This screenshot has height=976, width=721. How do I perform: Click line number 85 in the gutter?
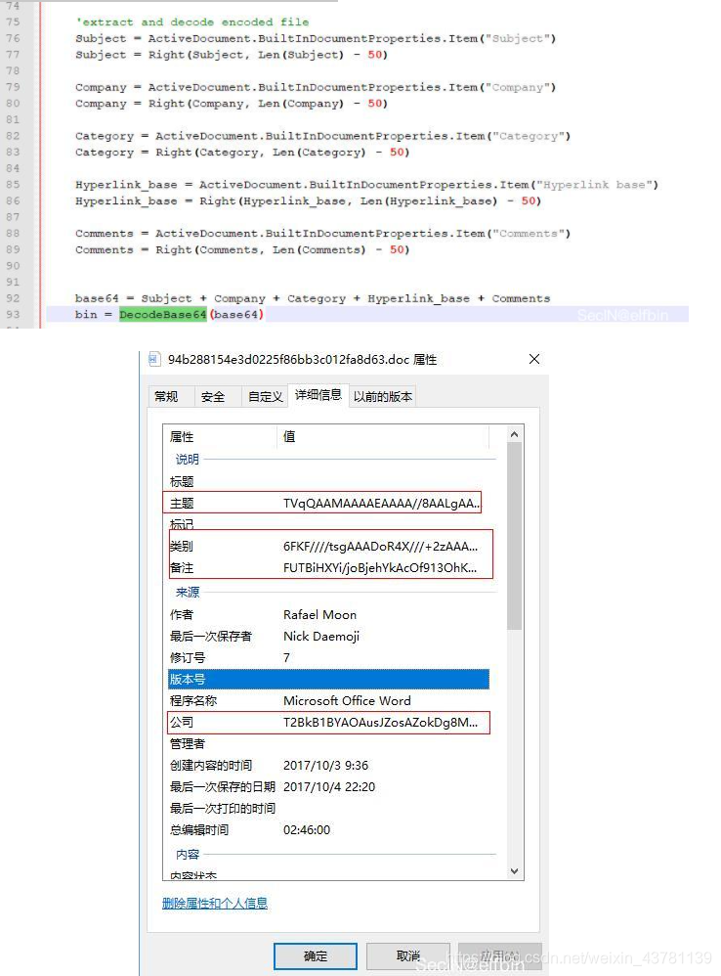point(13,184)
